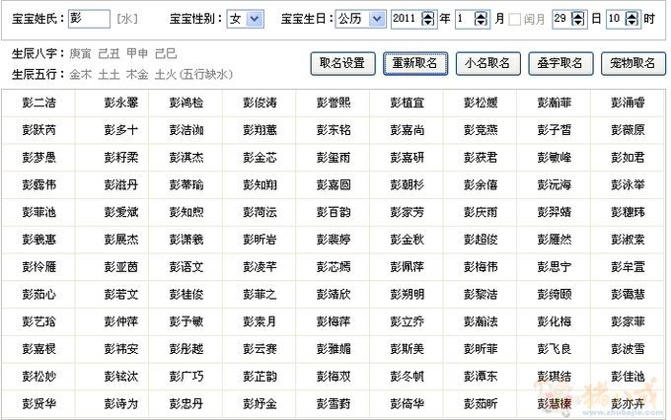Image resolution: width=671 pixels, height=420 pixels.
Task: Select the name 彭茹心
Action: click(x=38, y=294)
